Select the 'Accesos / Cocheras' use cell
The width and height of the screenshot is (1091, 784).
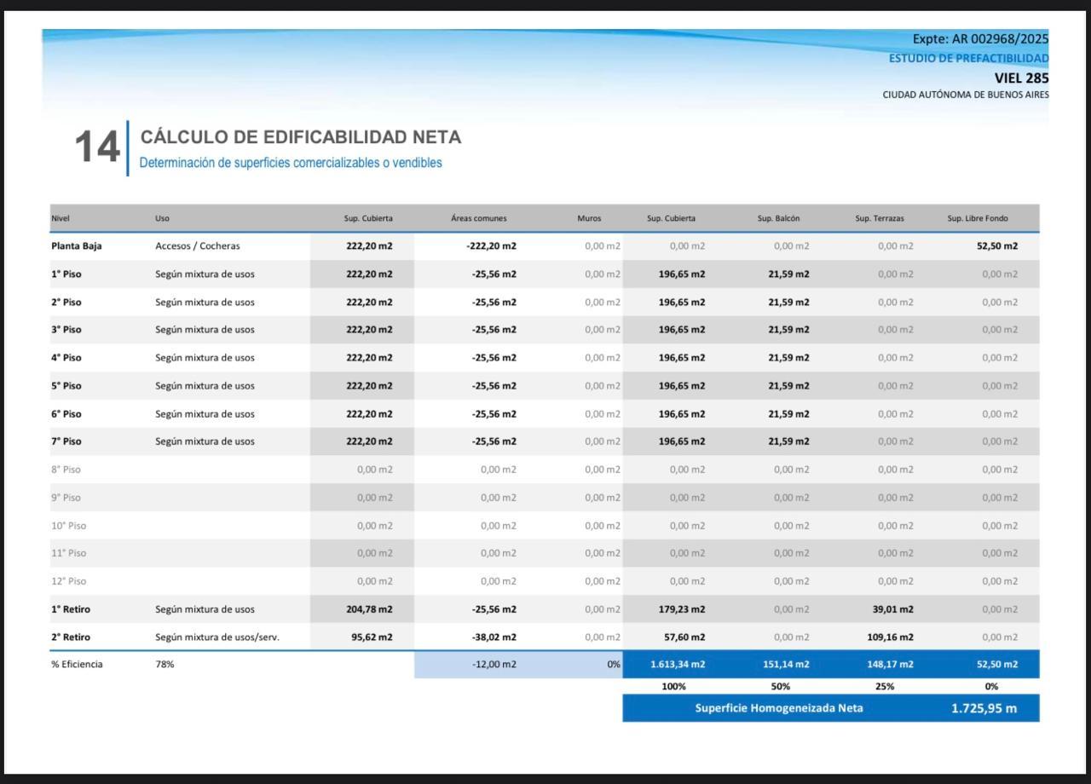click(x=198, y=245)
